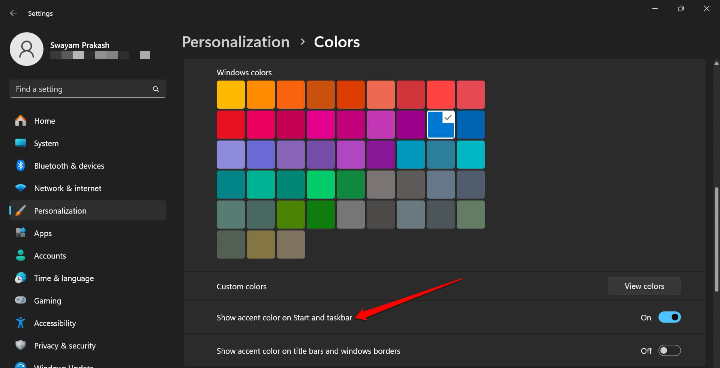Image resolution: width=720 pixels, height=368 pixels.
Task: Select the yellow gold color swatch
Action: (231, 94)
